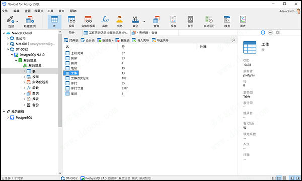Switch to the detail view icon in status bar
Viewport: 302px width, 181px height.
(279, 178)
